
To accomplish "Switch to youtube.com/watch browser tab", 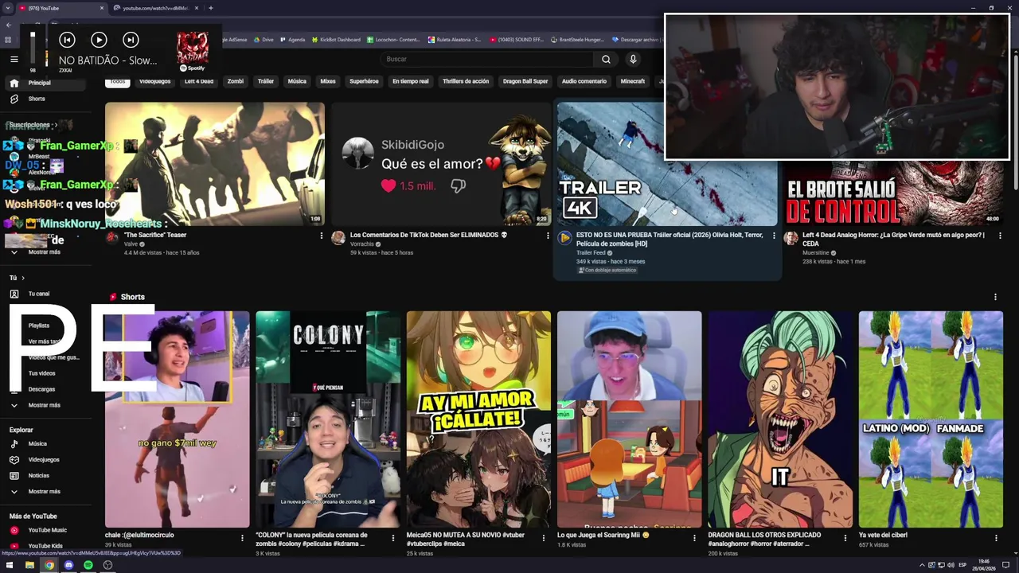I will tap(155, 8).
